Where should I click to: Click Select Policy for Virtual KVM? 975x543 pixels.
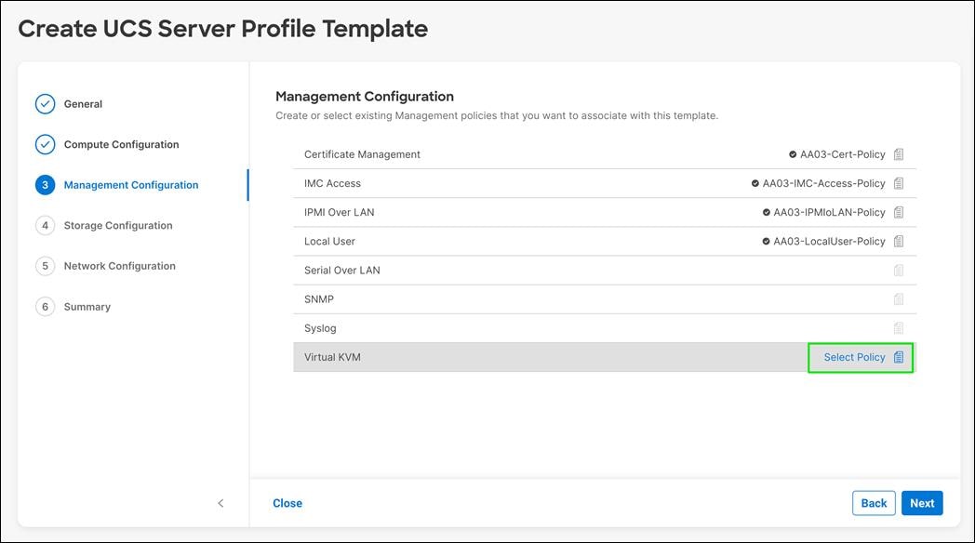(853, 357)
